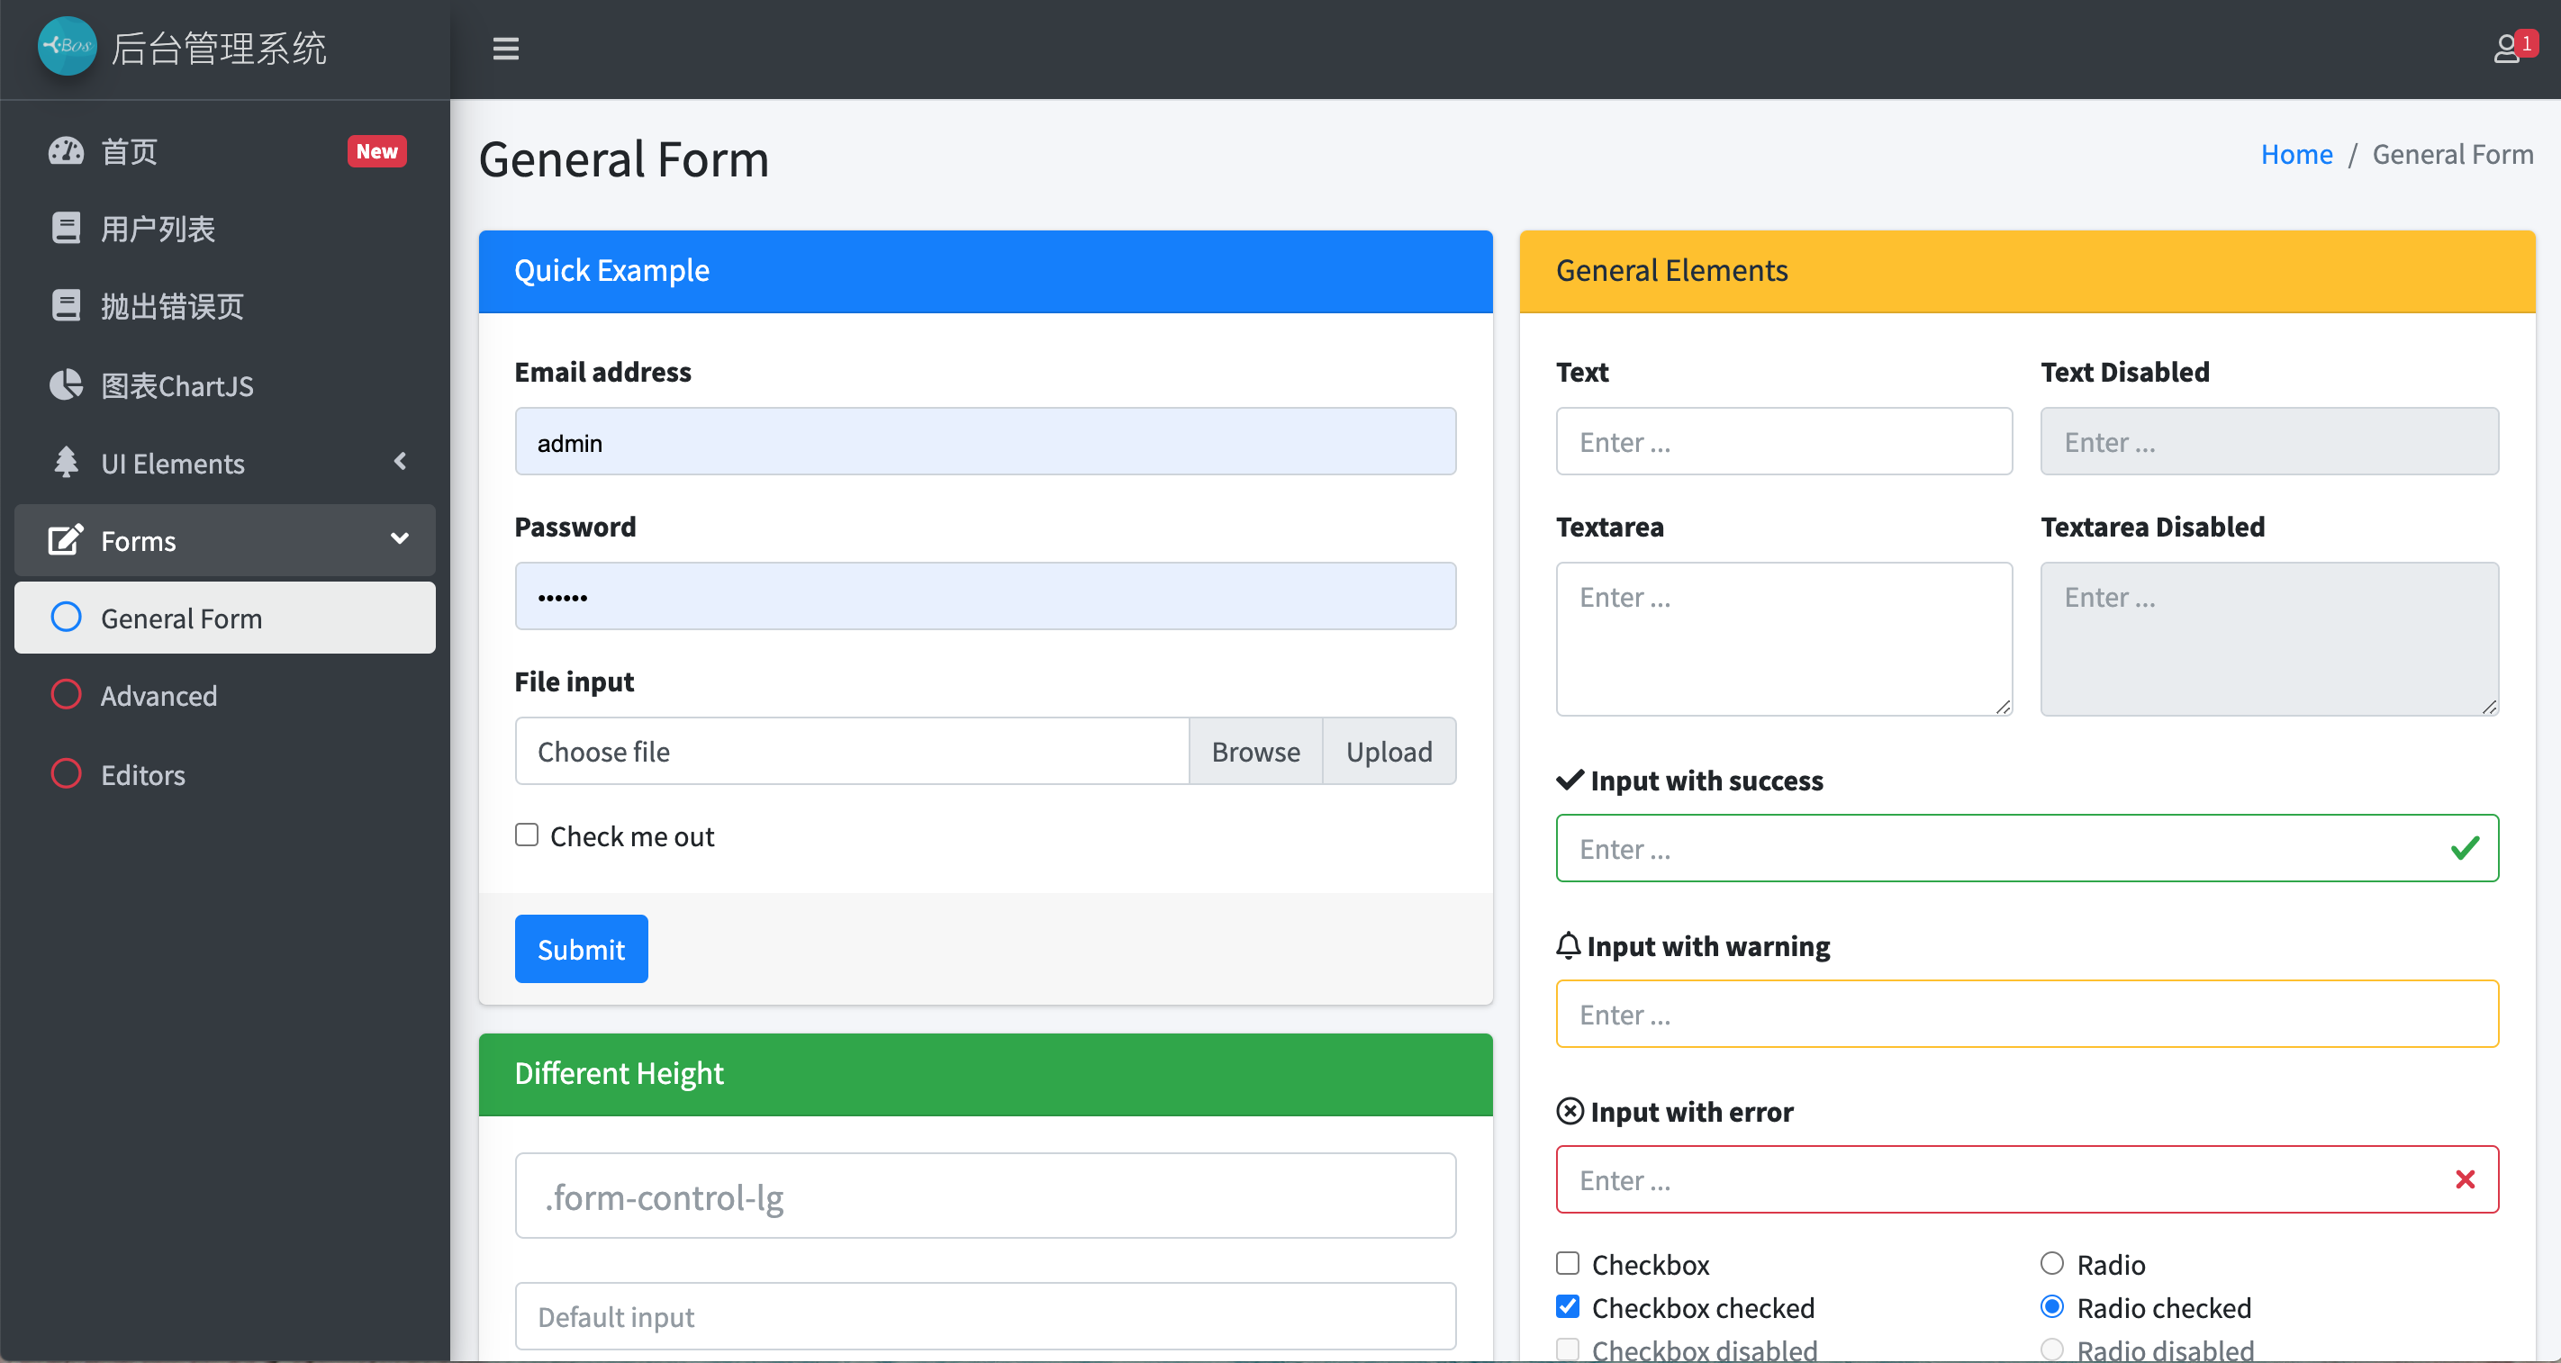2561x1363 pixels.
Task: Uncheck the 'Checkbox checked' box
Action: [1568, 1306]
